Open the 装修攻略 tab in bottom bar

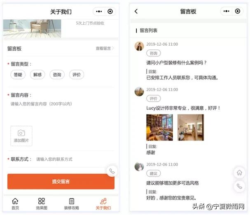point(71,204)
